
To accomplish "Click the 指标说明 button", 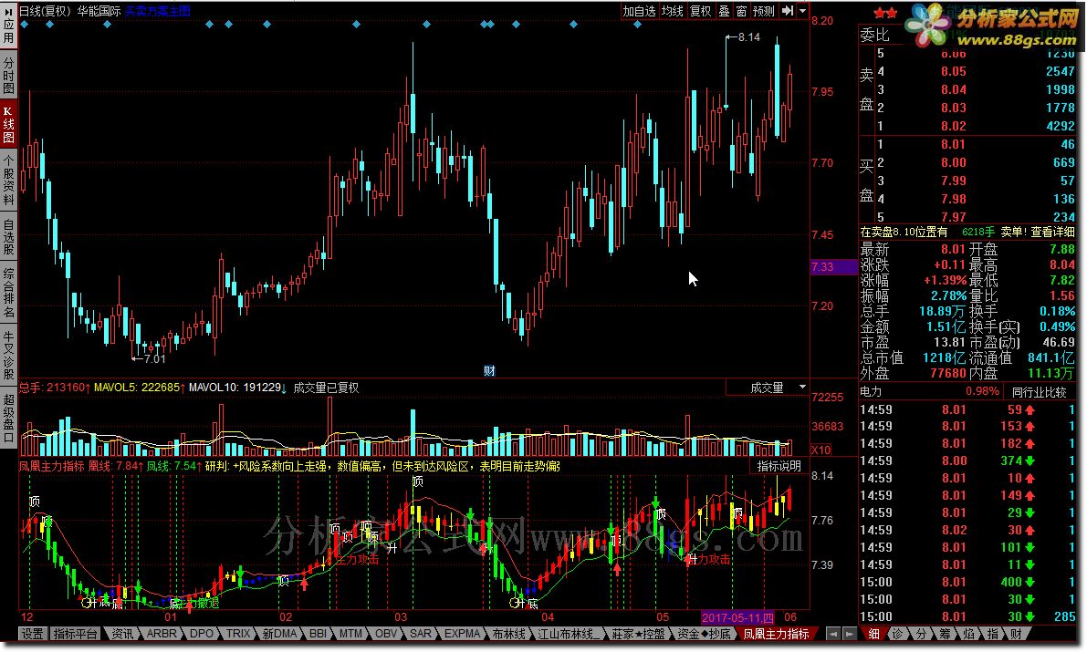I will point(779,466).
